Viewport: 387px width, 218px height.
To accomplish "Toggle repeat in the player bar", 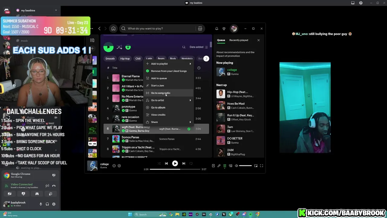I will click(x=191, y=163).
